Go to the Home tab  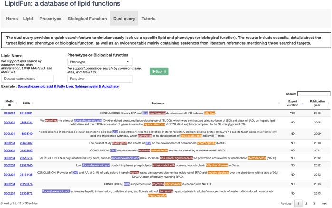click(11, 19)
